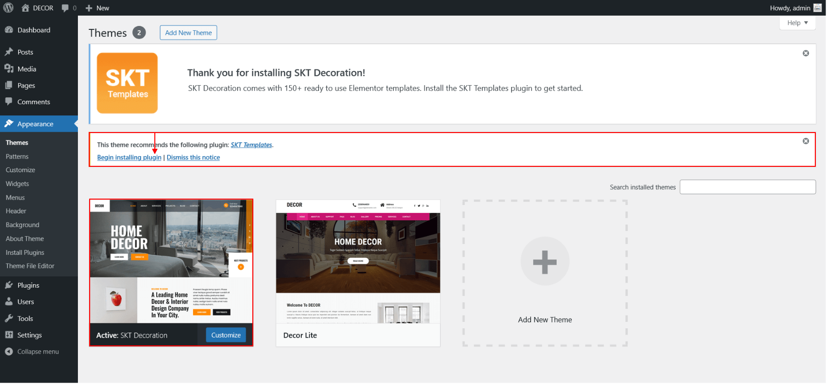Viewport: 831px width, 385px height.
Task: Dismiss the recommended plugin notice with X
Action: point(806,141)
